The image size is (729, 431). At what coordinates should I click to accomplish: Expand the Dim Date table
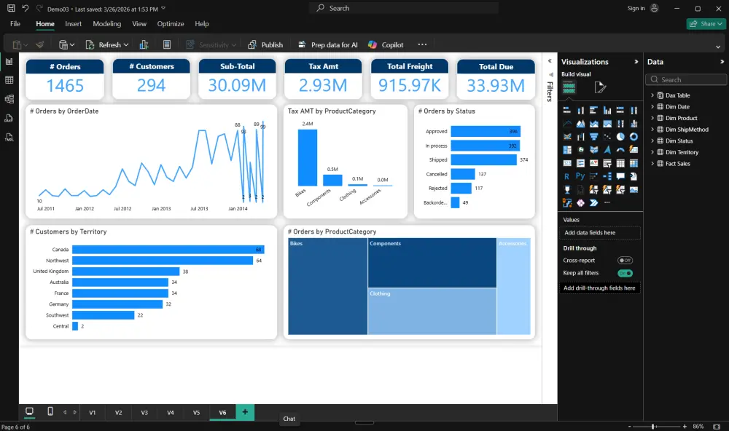[x=652, y=106]
